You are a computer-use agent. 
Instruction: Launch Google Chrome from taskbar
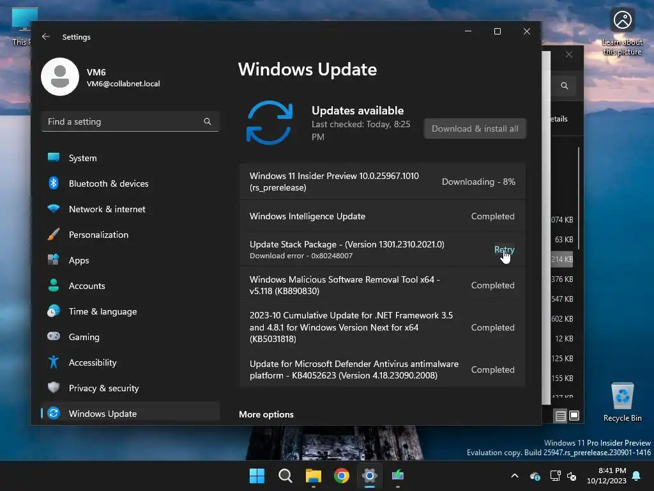click(341, 476)
